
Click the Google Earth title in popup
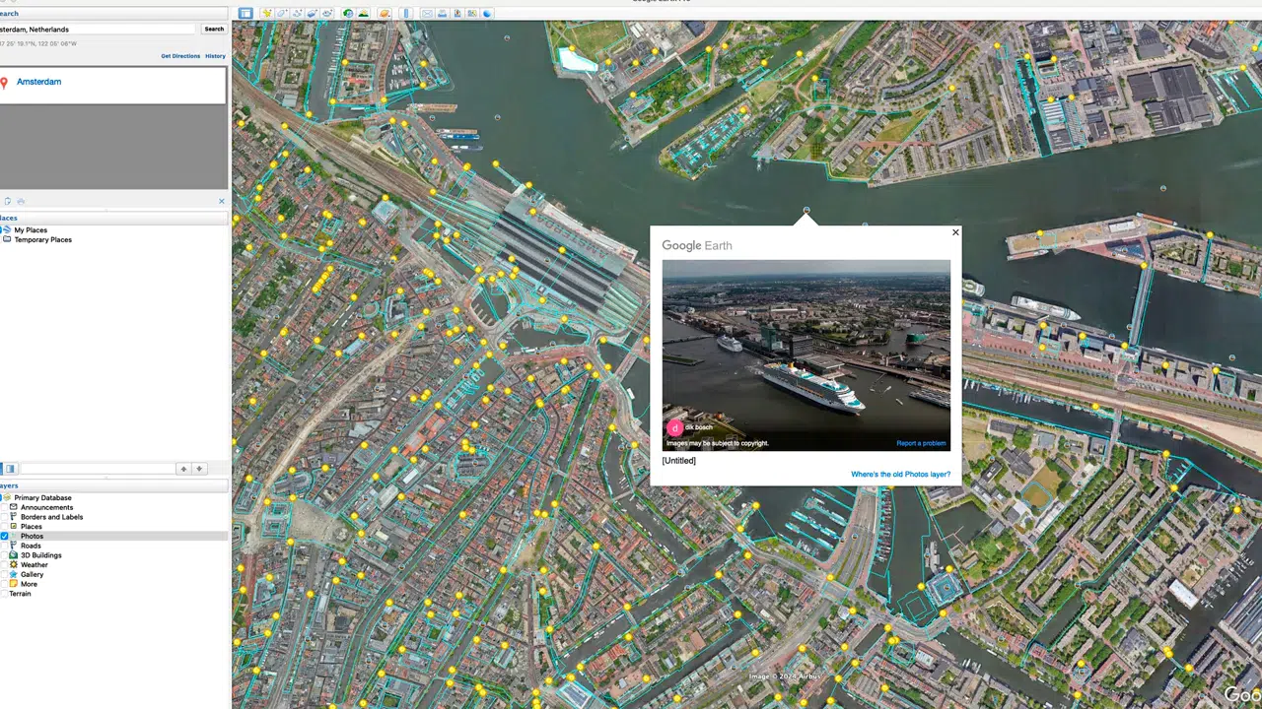tap(697, 245)
